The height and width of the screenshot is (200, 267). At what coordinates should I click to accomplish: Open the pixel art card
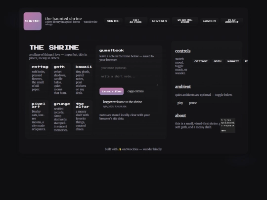point(39,117)
